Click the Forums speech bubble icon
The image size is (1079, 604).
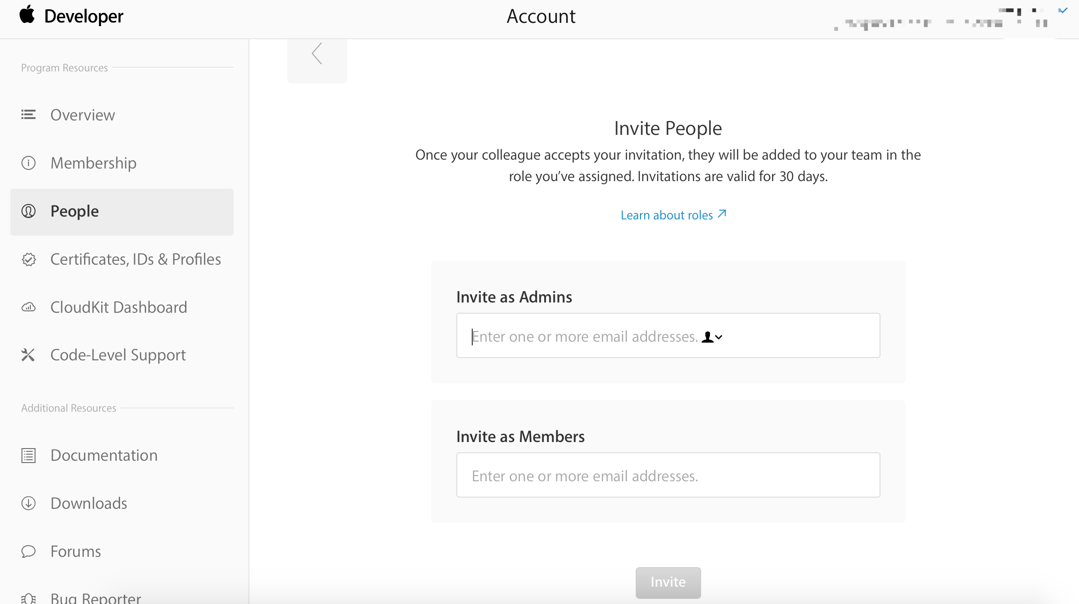(x=28, y=551)
